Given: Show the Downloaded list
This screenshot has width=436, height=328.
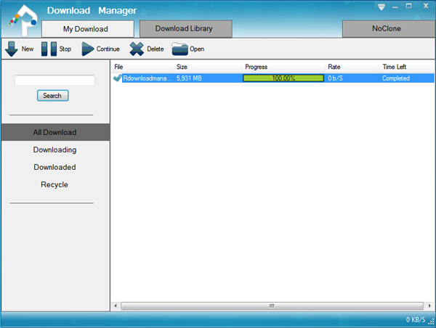Looking at the screenshot, I should click(x=54, y=167).
